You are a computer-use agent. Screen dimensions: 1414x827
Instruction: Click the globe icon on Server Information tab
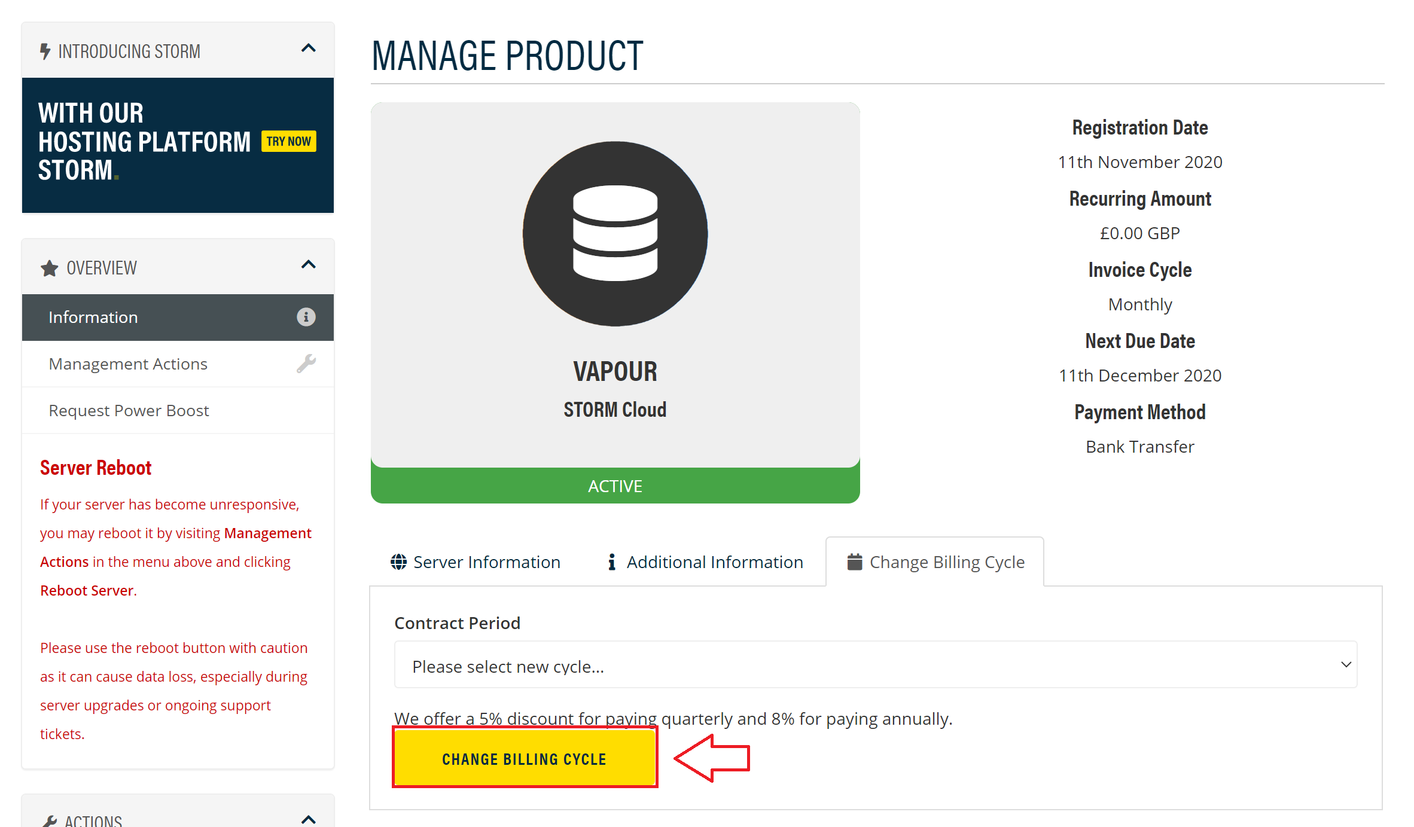tap(398, 562)
